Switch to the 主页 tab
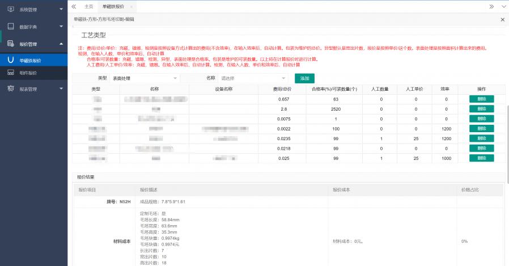The height and width of the screenshot is (266, 509). pyautogui.click(x=88, y=6)
